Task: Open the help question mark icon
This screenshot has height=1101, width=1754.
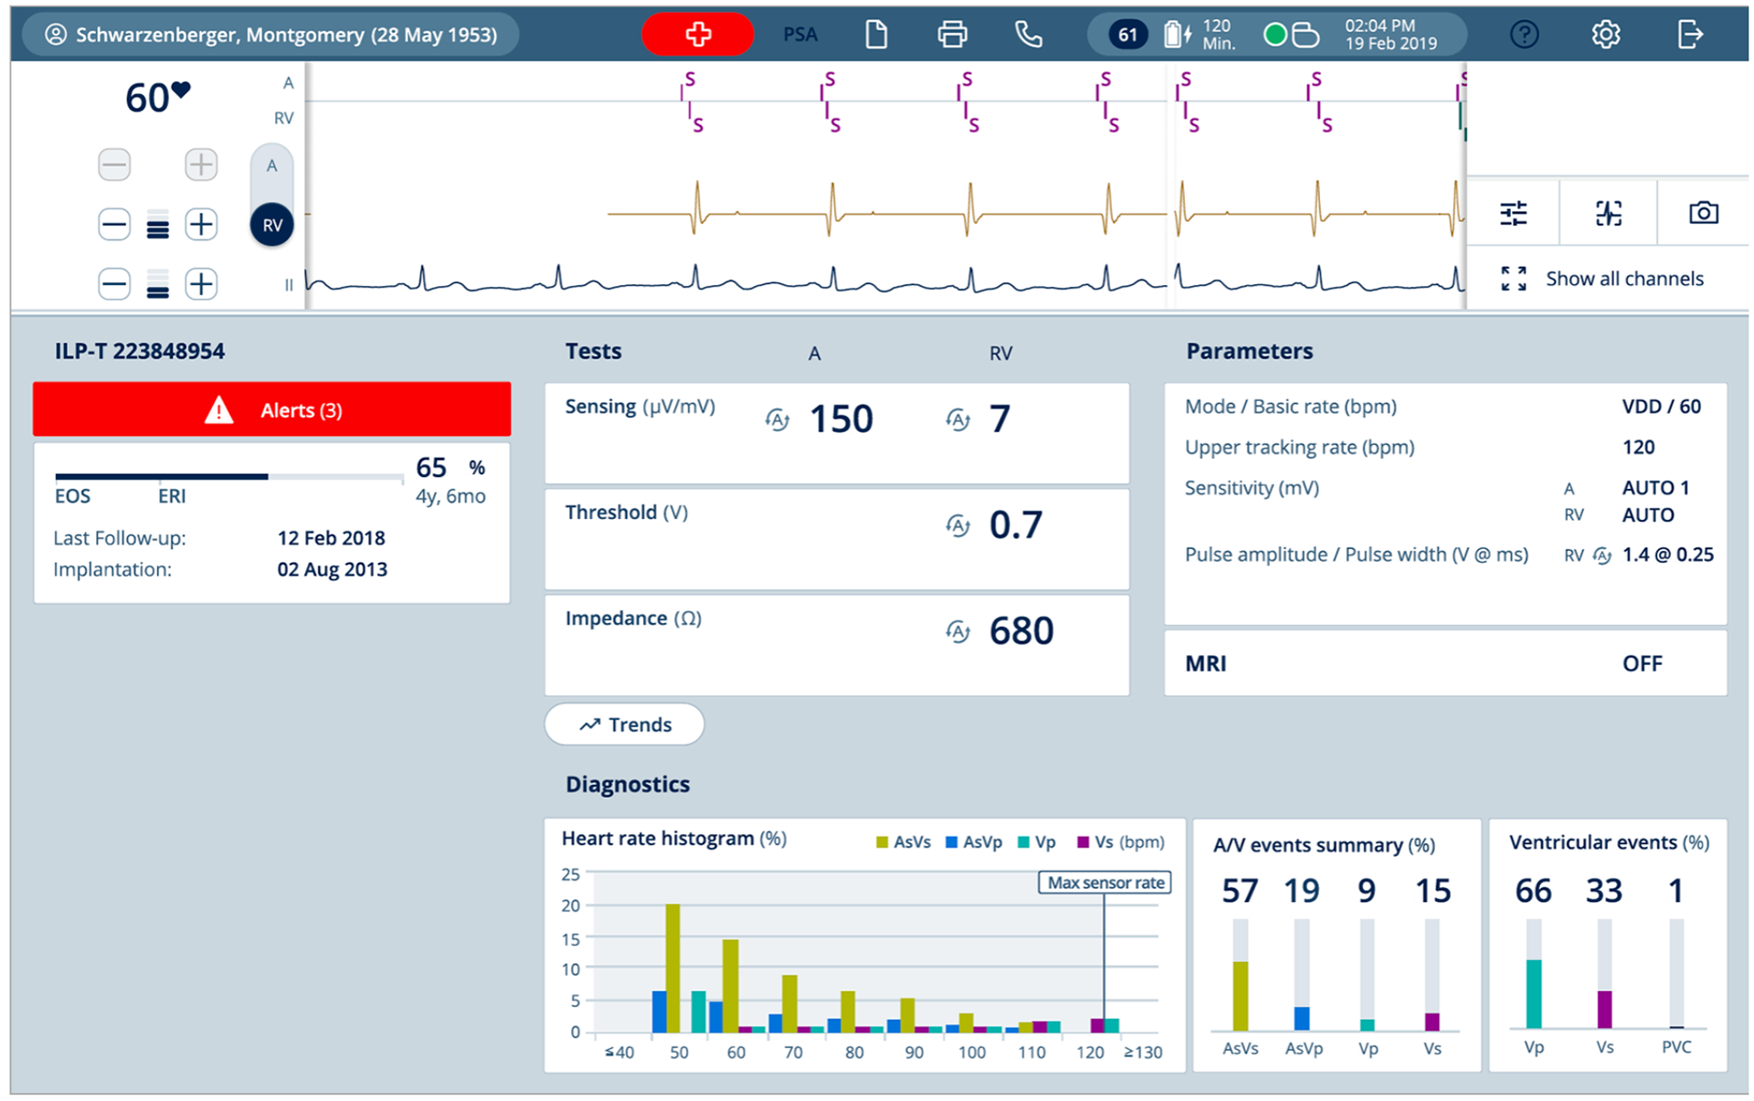Action: coord(1524,35)
